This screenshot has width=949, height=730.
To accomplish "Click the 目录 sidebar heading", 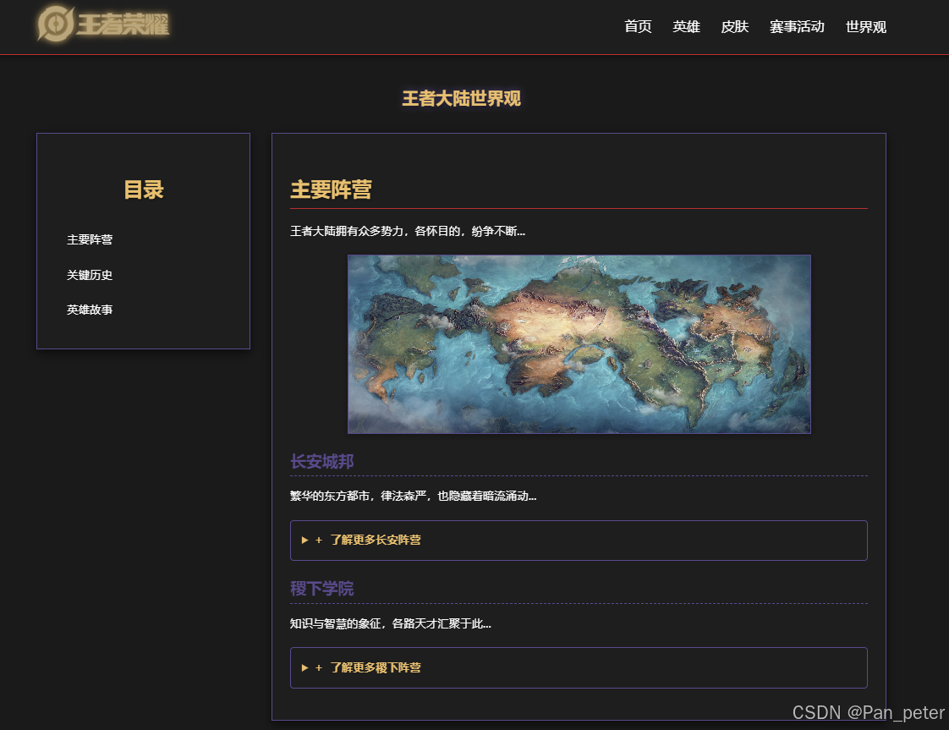I will (144, 189).
